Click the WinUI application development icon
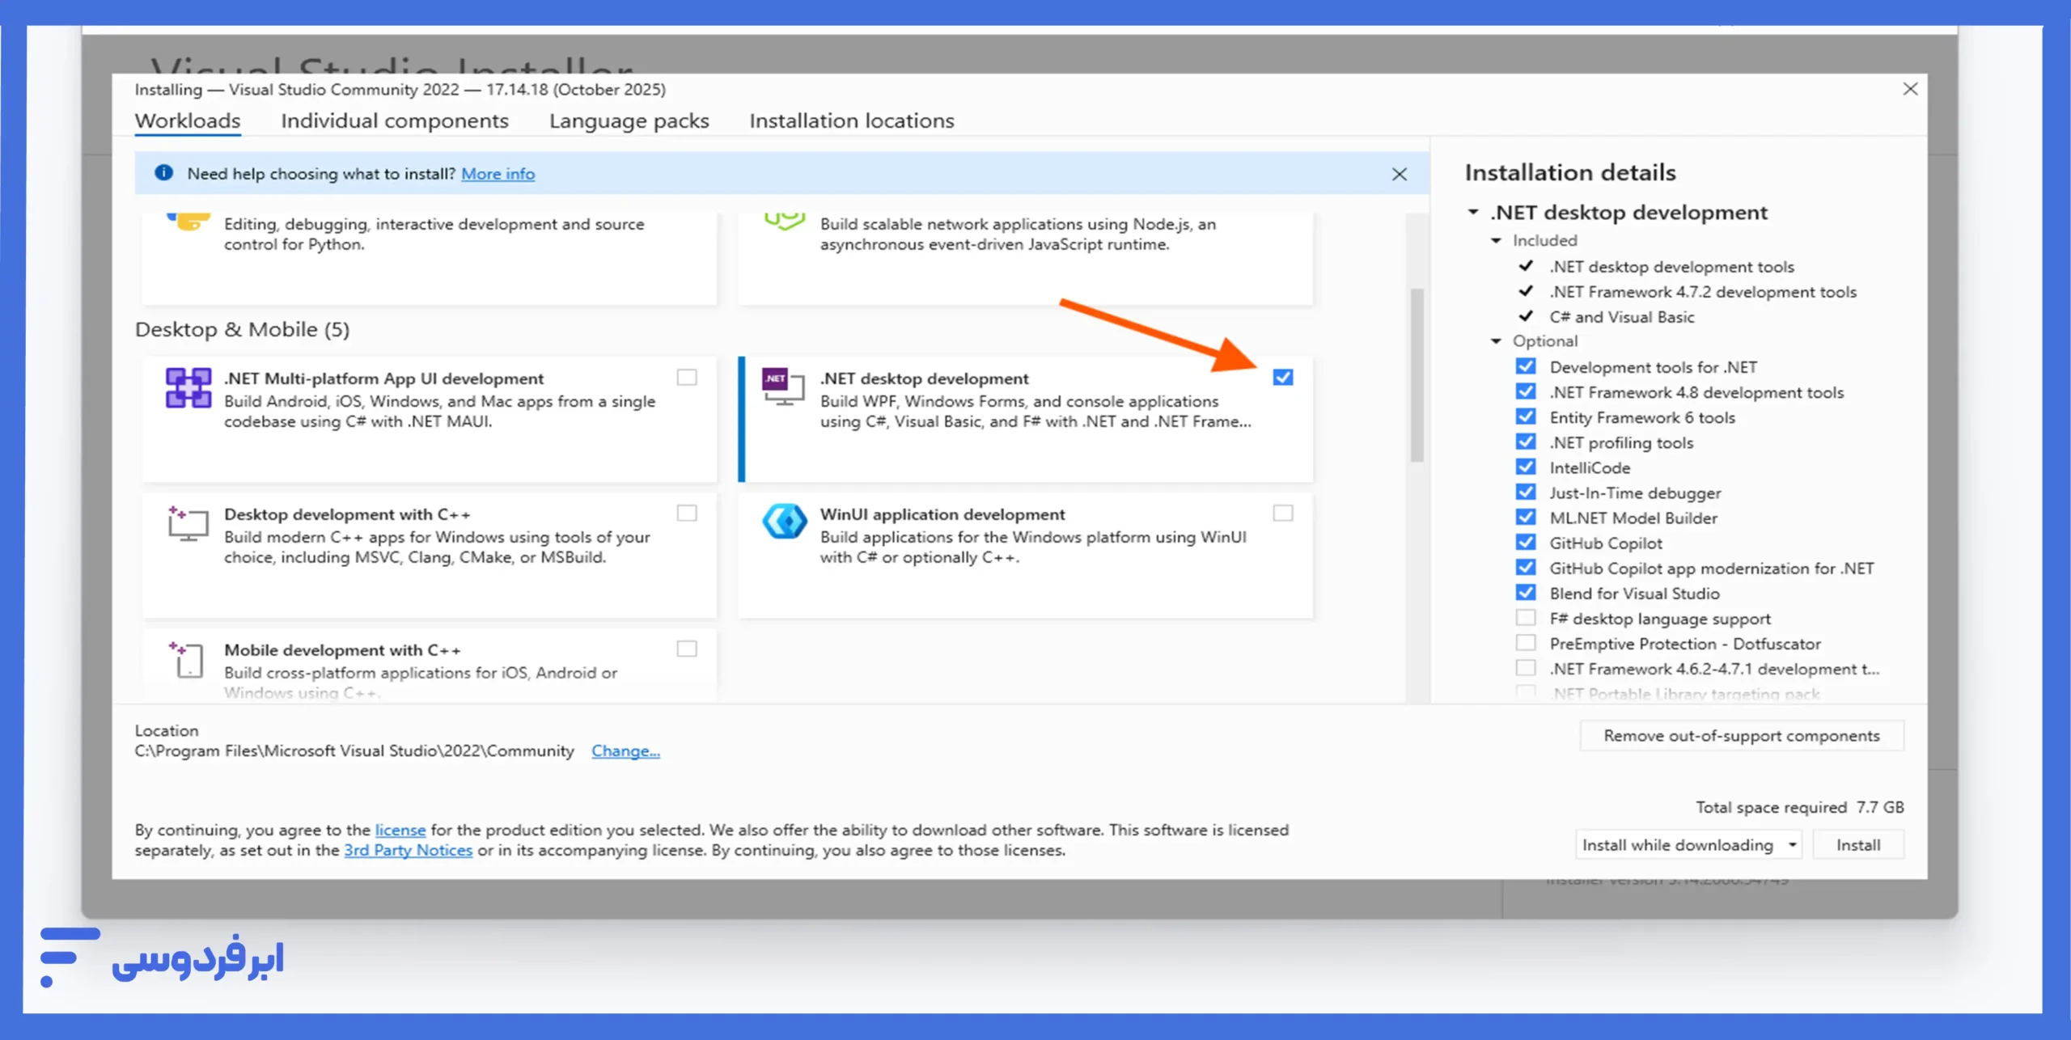 coord(784,522)
